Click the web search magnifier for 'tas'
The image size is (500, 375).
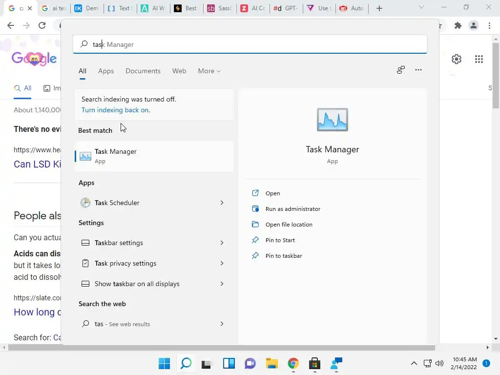[85, 324]
